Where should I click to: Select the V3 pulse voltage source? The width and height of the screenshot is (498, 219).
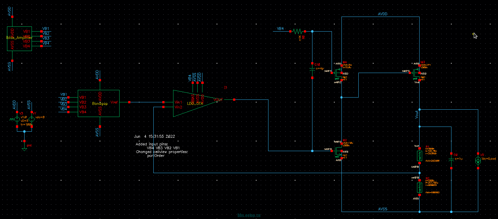pos(17,119)
